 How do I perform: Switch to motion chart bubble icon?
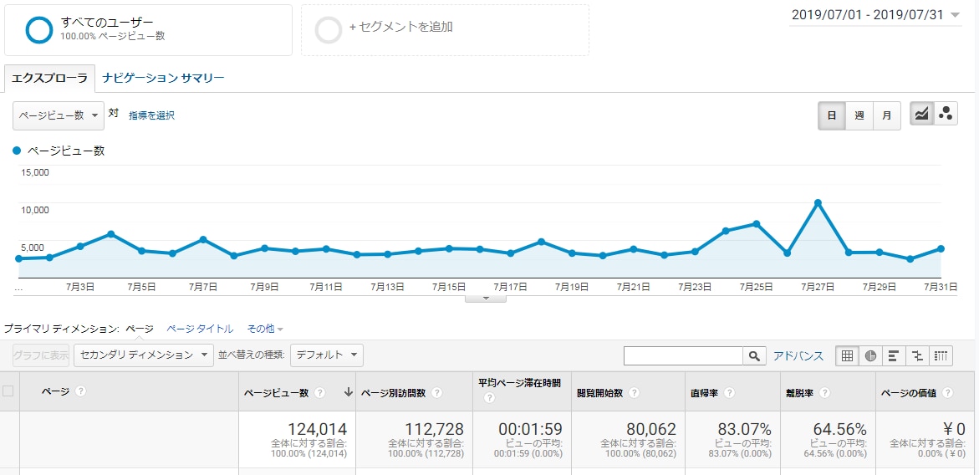tap(946, 114)
